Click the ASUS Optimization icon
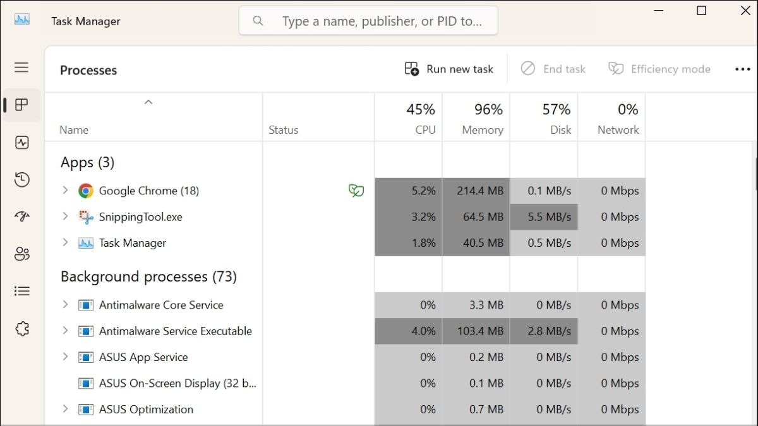The image size is (758, 426). pyautogui.click(x=86, y=410)
